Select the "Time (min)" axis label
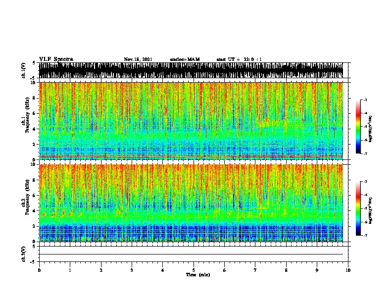The image size is (392, 303). pos(198,275)
